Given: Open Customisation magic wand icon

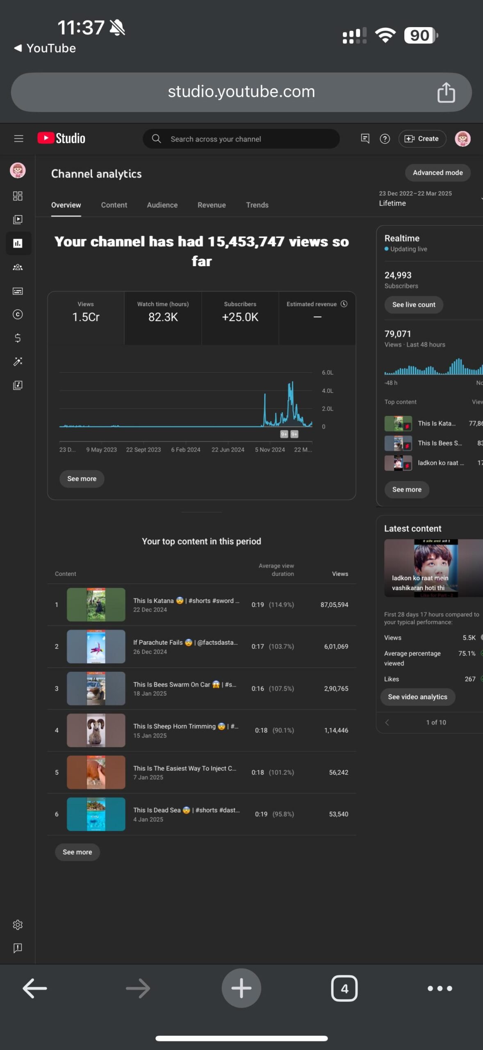Looking at the screenshot, I should pos(18,361).
